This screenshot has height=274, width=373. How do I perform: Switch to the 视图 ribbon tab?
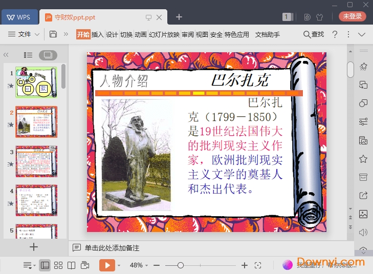click(202, 35)
